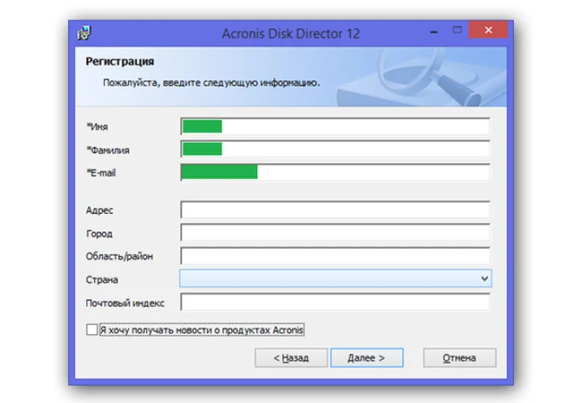Select the Город text field
The image size is (582, 403).
coord(335,233)
